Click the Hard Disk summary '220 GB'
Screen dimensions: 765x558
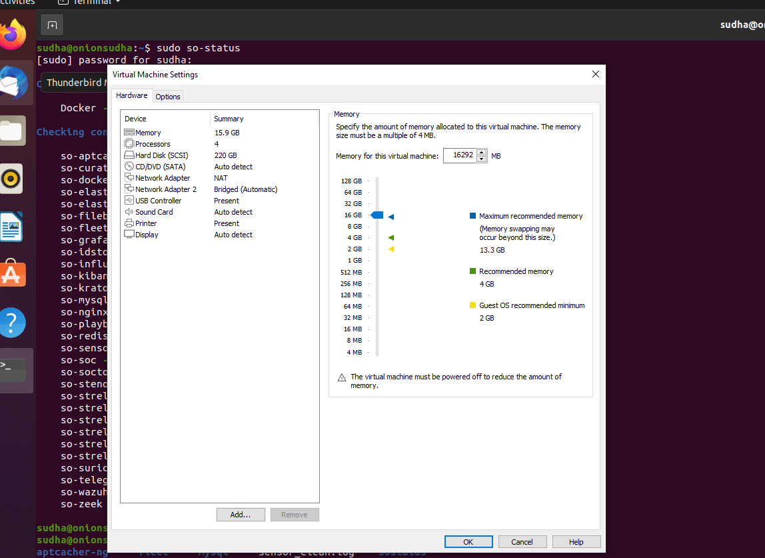[x=225, y=155]
